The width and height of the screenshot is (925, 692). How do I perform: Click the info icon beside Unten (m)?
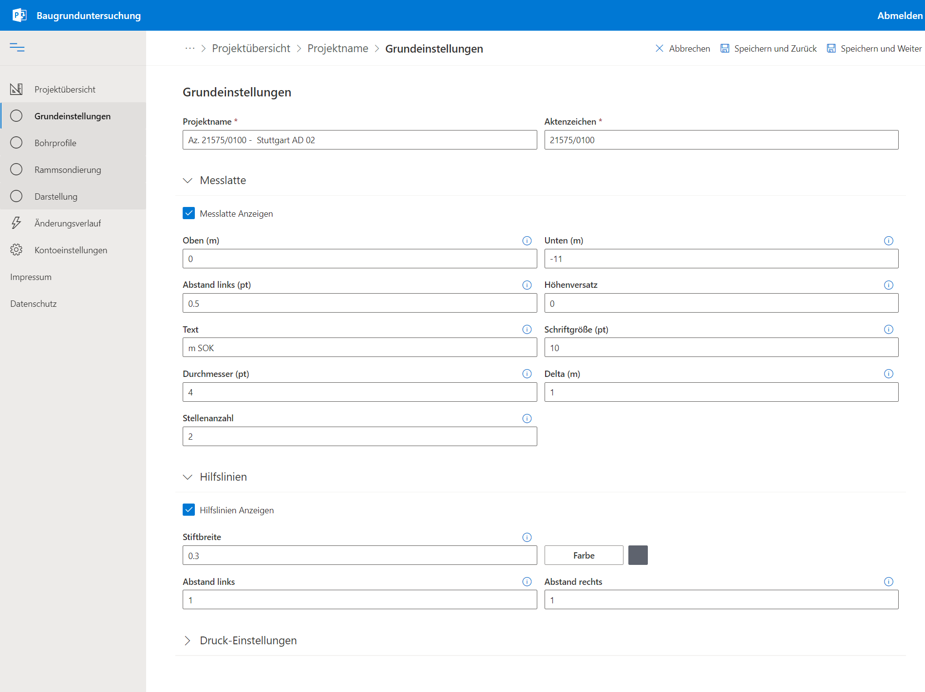(888, 241)
